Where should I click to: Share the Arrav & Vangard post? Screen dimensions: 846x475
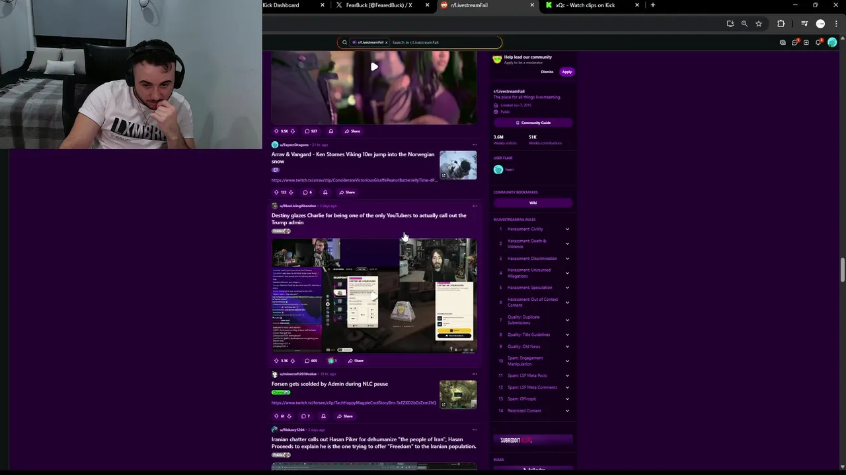tap(348, 192)
